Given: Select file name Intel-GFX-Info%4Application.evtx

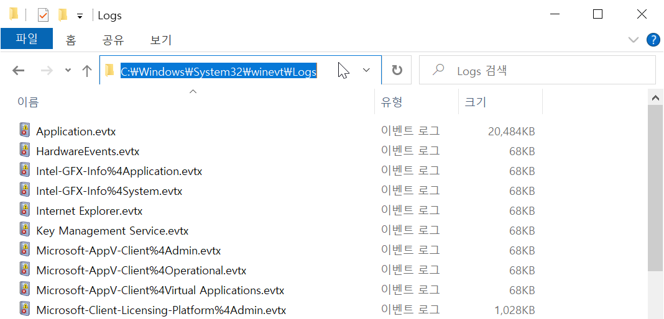Looking at the screenshot, I should click(119, 171).
